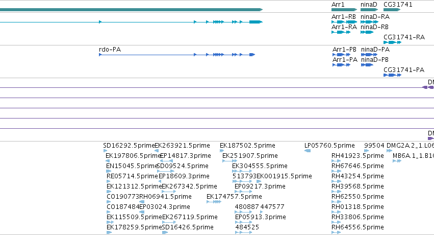
Task: Click the CG31741 gene arrow glyph
Action: (x=392, y=10)
